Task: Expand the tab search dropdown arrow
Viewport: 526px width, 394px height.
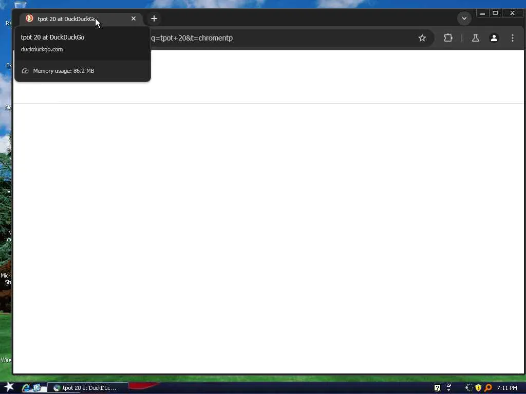Action: tap(464, 18)
